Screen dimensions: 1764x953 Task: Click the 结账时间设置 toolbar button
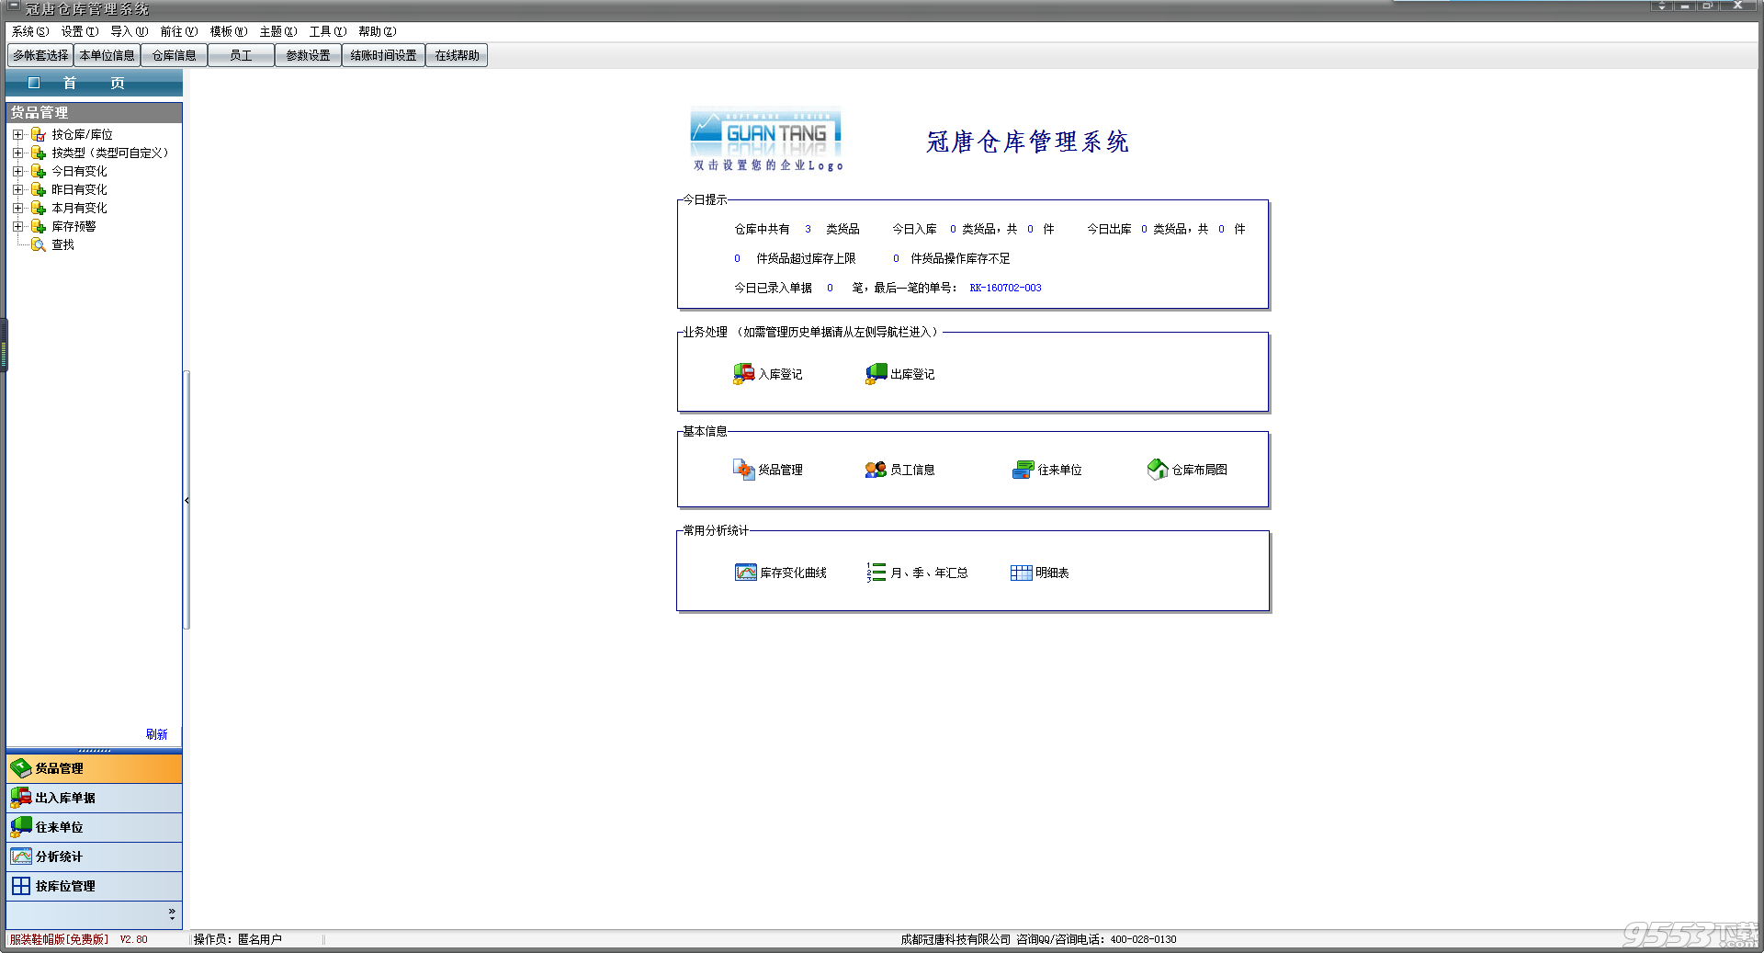click(384, 55)
